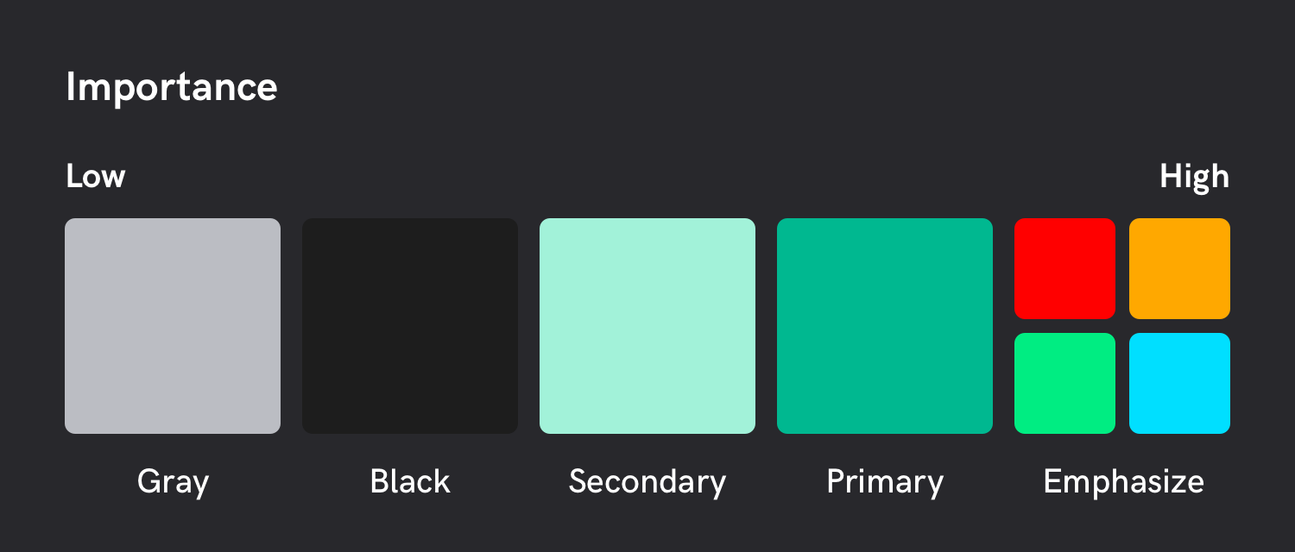Select the red Emphasize swatch
1295x552 pixels.
(1064, 268)
